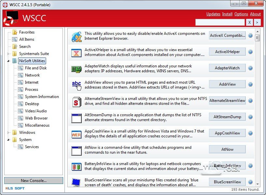This screenshot has height=195, width=266.
Task: Click the help icon beside AddrView
Action: [250, 84]
